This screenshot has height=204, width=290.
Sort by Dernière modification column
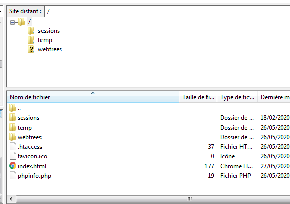click(x=274, y=97)
